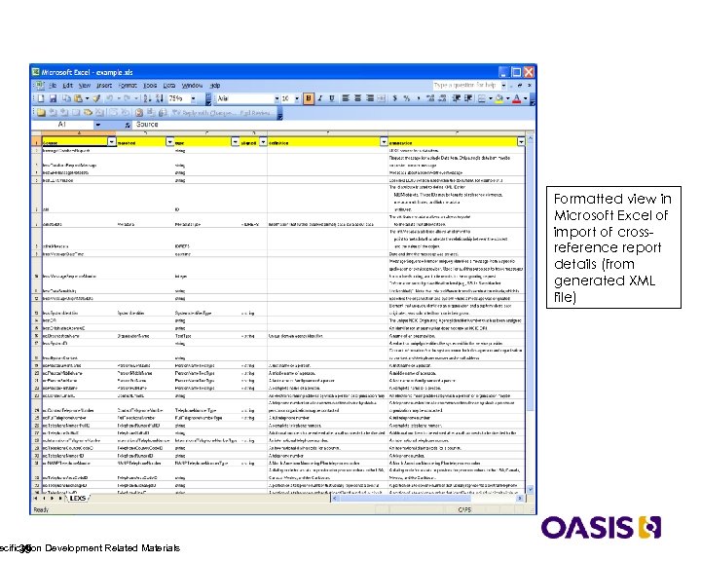Click the formula bar showing Source

[333, 125]
